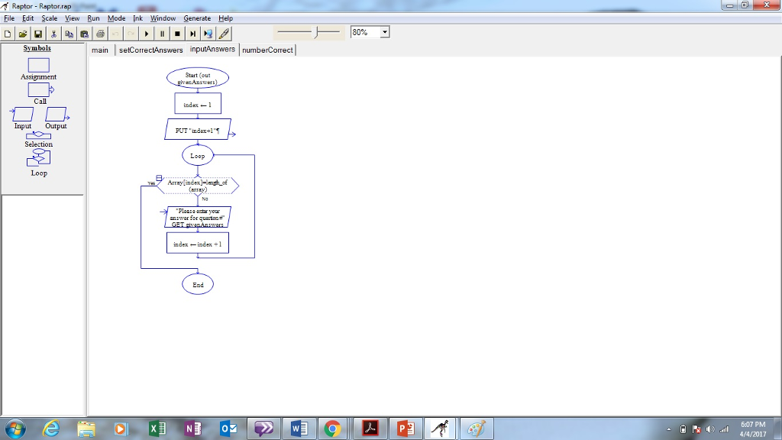Open the Generate menu
The height and width of the screenshot is (440, 782).
coord(197,18)
